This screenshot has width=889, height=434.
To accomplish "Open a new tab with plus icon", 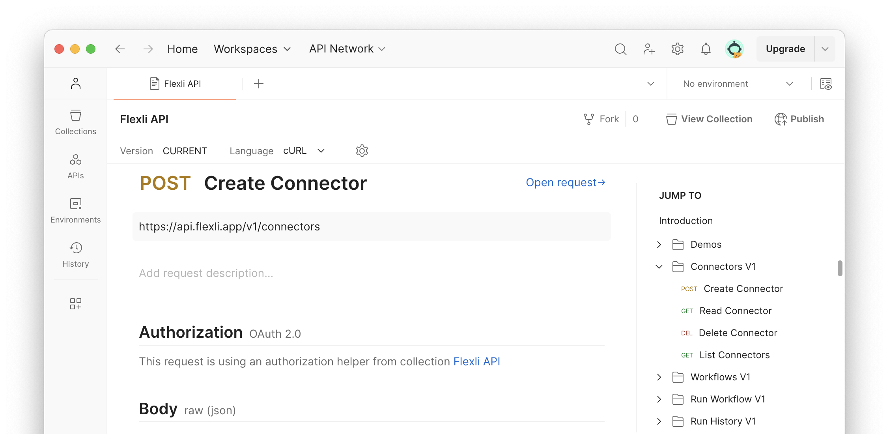I will (259, 84).
